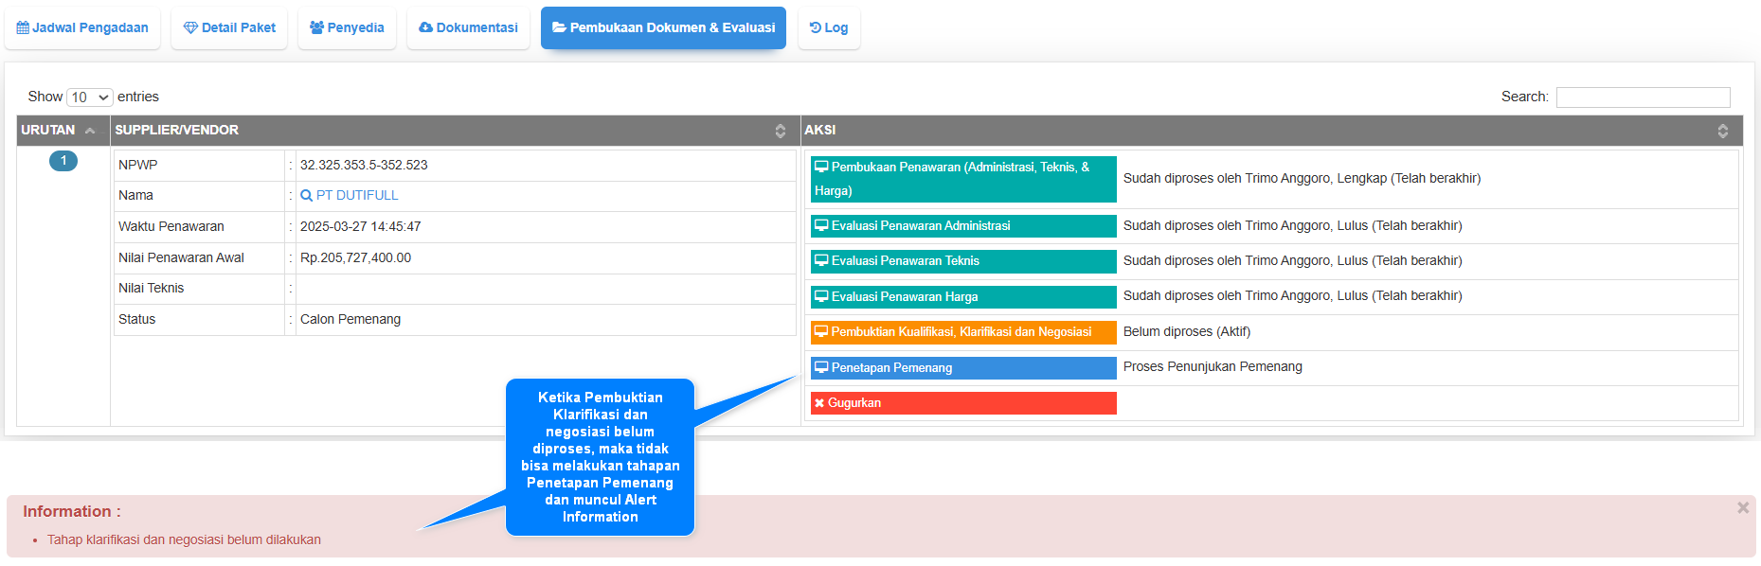Switch to Pembukaan Dokumen & Evaluasi tab

tap(663, 28)
